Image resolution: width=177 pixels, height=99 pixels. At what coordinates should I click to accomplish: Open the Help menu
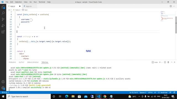pos(49,2)
